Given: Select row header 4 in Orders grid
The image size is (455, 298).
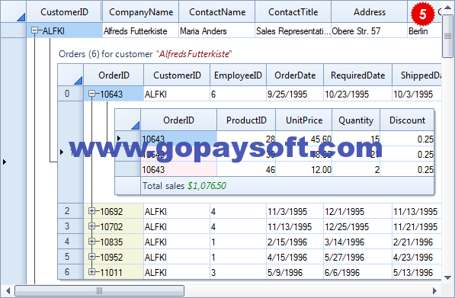Looking at the screenshot, I should point(71,241).
